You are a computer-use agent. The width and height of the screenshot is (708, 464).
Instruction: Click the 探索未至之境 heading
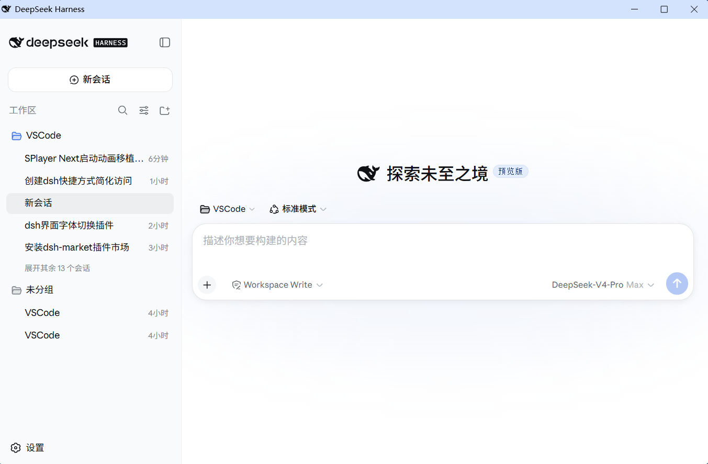[x=437, y=174]
